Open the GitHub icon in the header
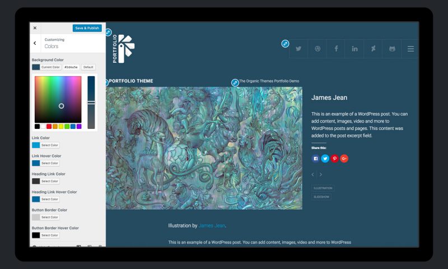Image resolution: width=448 pixels, height=269 pixels. pos(392,49)
